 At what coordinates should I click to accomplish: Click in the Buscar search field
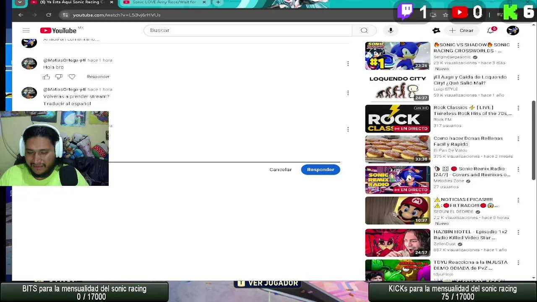point(248,30)
